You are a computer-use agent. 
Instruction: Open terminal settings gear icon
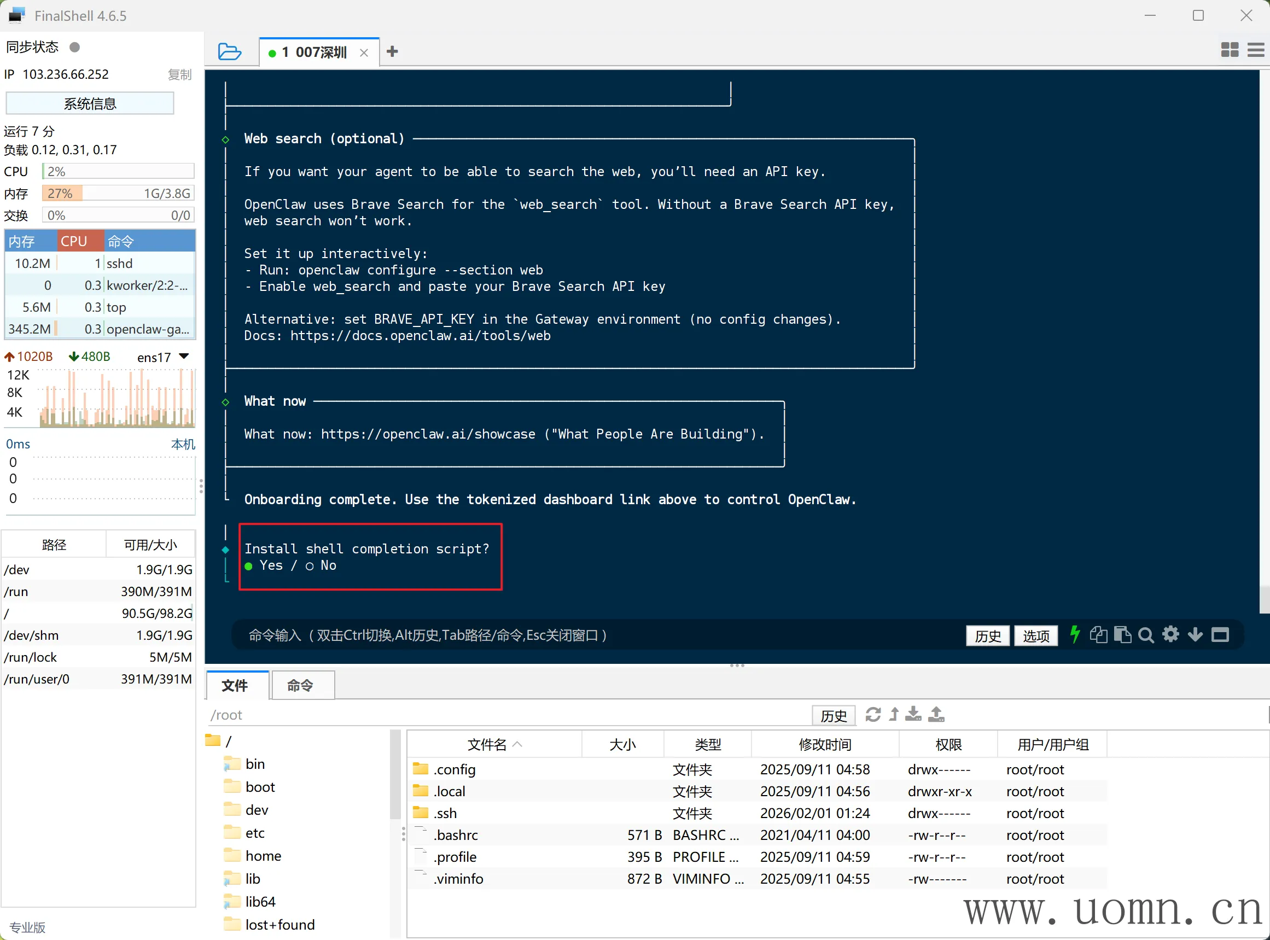click(1170, 634)
